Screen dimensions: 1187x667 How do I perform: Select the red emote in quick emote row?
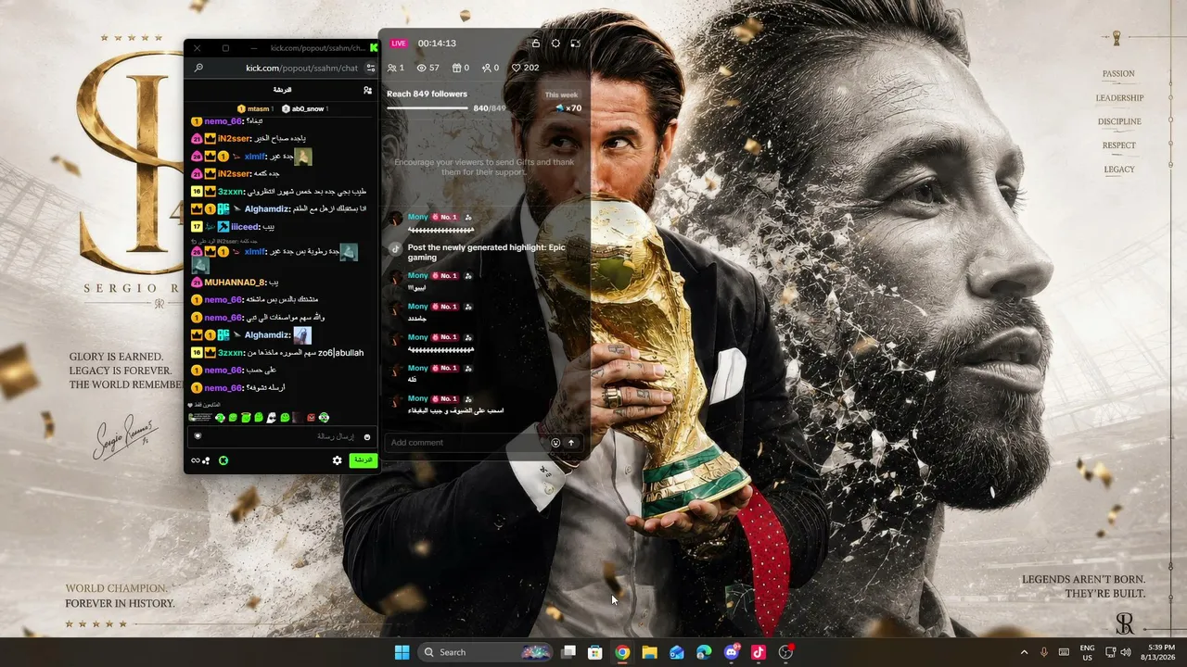(x=311, y=418)
